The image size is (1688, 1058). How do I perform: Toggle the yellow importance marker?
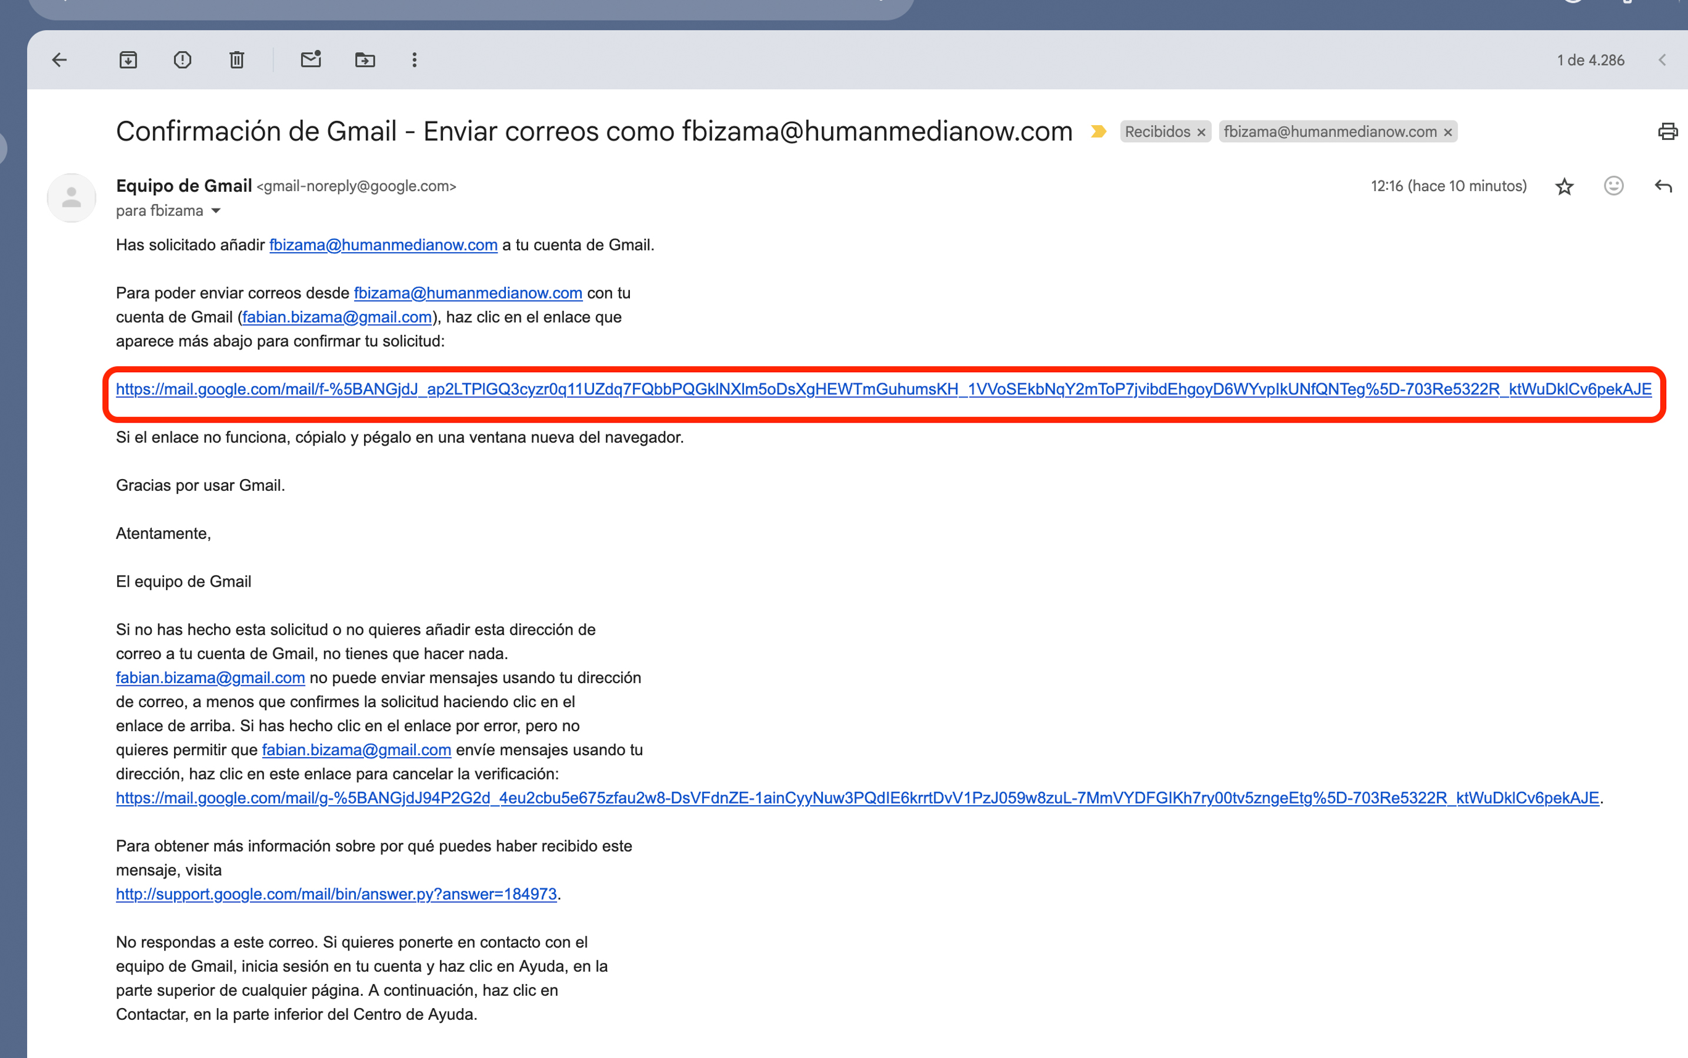click(1099, 132)
